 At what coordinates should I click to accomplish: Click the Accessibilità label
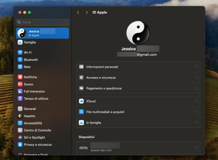pyautogui.click(x=33, y=123)
